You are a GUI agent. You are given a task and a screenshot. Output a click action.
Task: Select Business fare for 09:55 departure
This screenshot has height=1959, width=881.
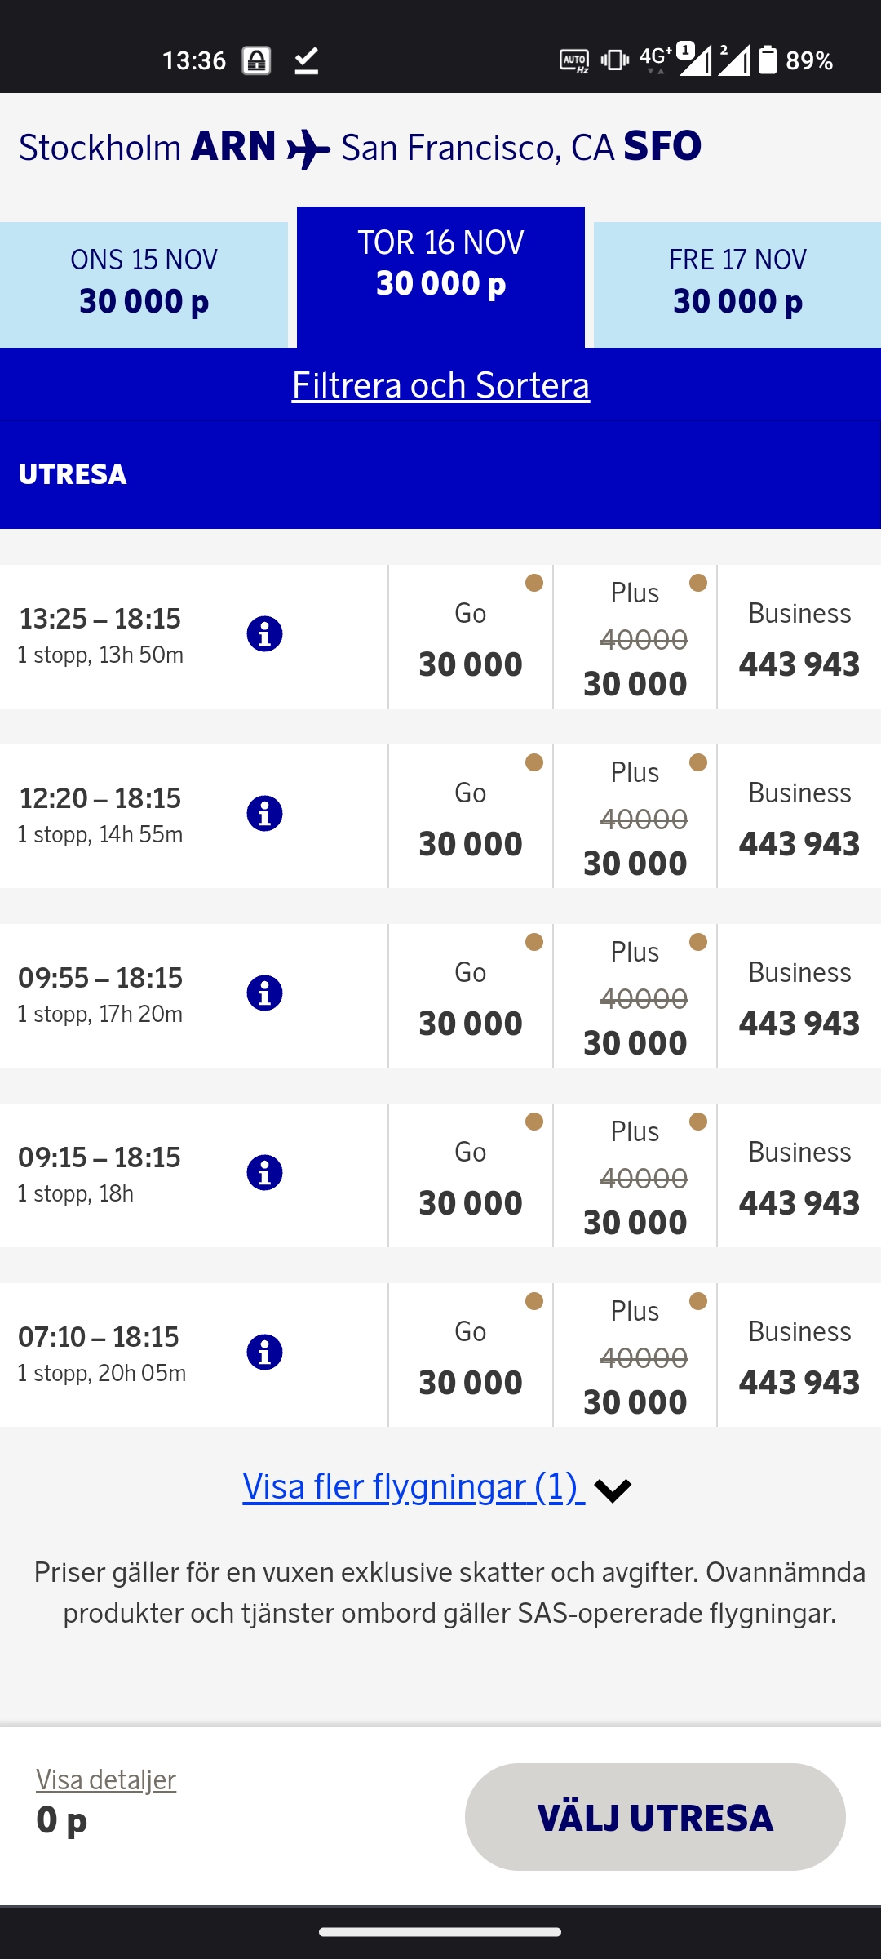tap(799, 997)
